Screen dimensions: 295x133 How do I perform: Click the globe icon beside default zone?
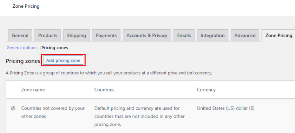click(x=13, y=108)
